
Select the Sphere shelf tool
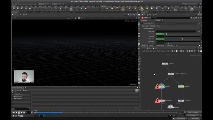click(18, 9)
